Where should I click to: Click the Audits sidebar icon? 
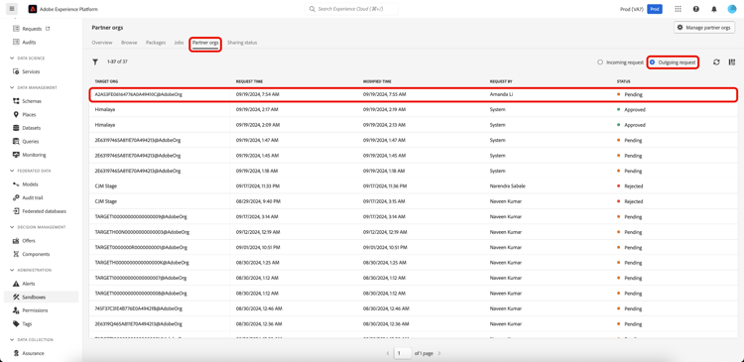pyautogui.click(x=16, y=42)
